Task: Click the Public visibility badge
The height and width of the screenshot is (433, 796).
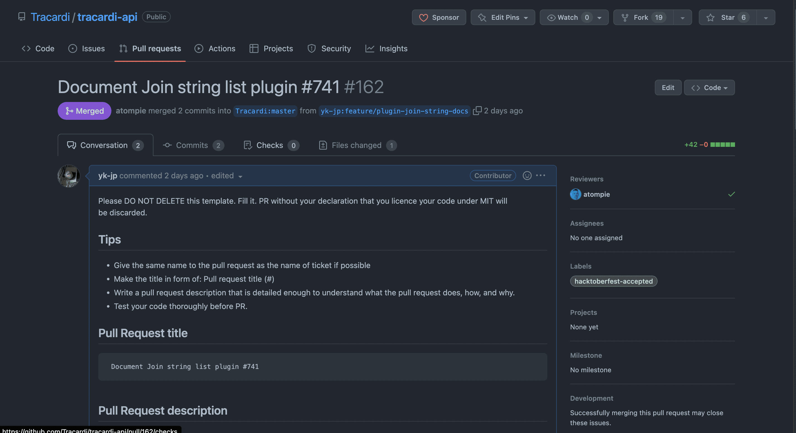Action: [x=156, y=17]
